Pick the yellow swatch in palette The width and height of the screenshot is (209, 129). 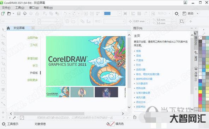pos(200,92)
